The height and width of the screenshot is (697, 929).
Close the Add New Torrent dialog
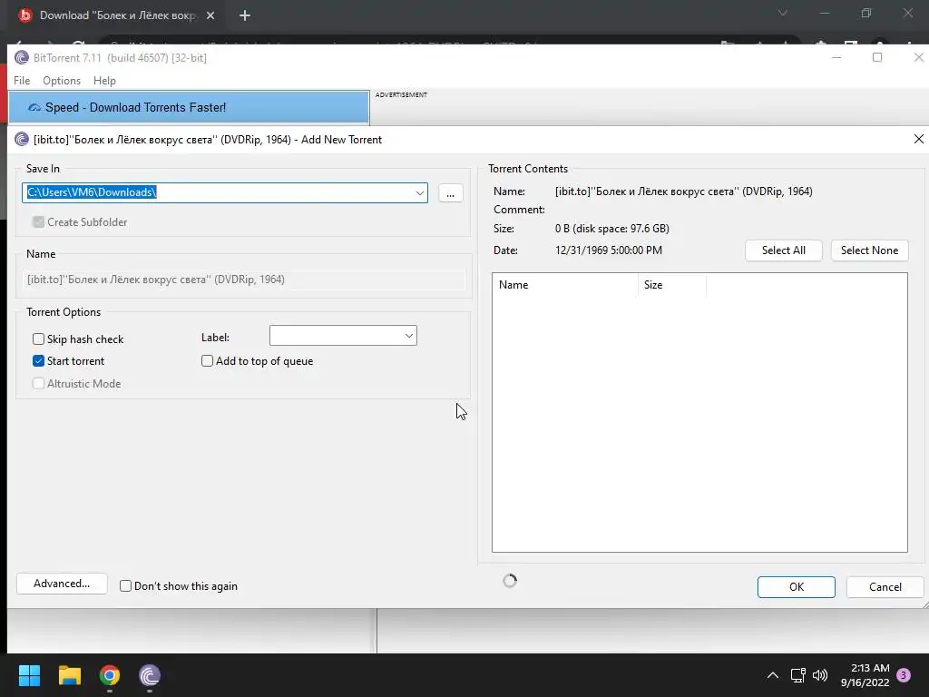[918, 139]
